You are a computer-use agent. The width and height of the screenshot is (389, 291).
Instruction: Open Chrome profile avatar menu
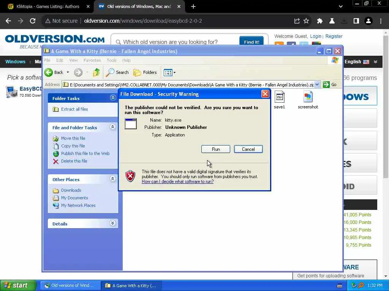[368, 21]
